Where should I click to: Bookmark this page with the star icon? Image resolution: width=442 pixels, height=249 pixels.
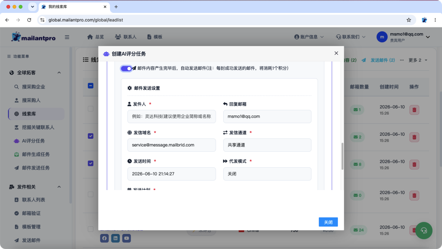point(409,20)
